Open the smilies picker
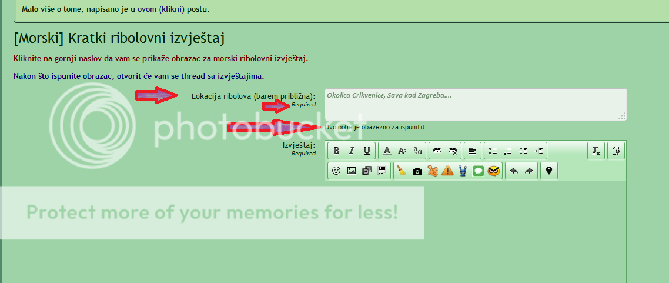Viewport: 669px width, 283px height. pyautogui.click(x=336, y=171)
